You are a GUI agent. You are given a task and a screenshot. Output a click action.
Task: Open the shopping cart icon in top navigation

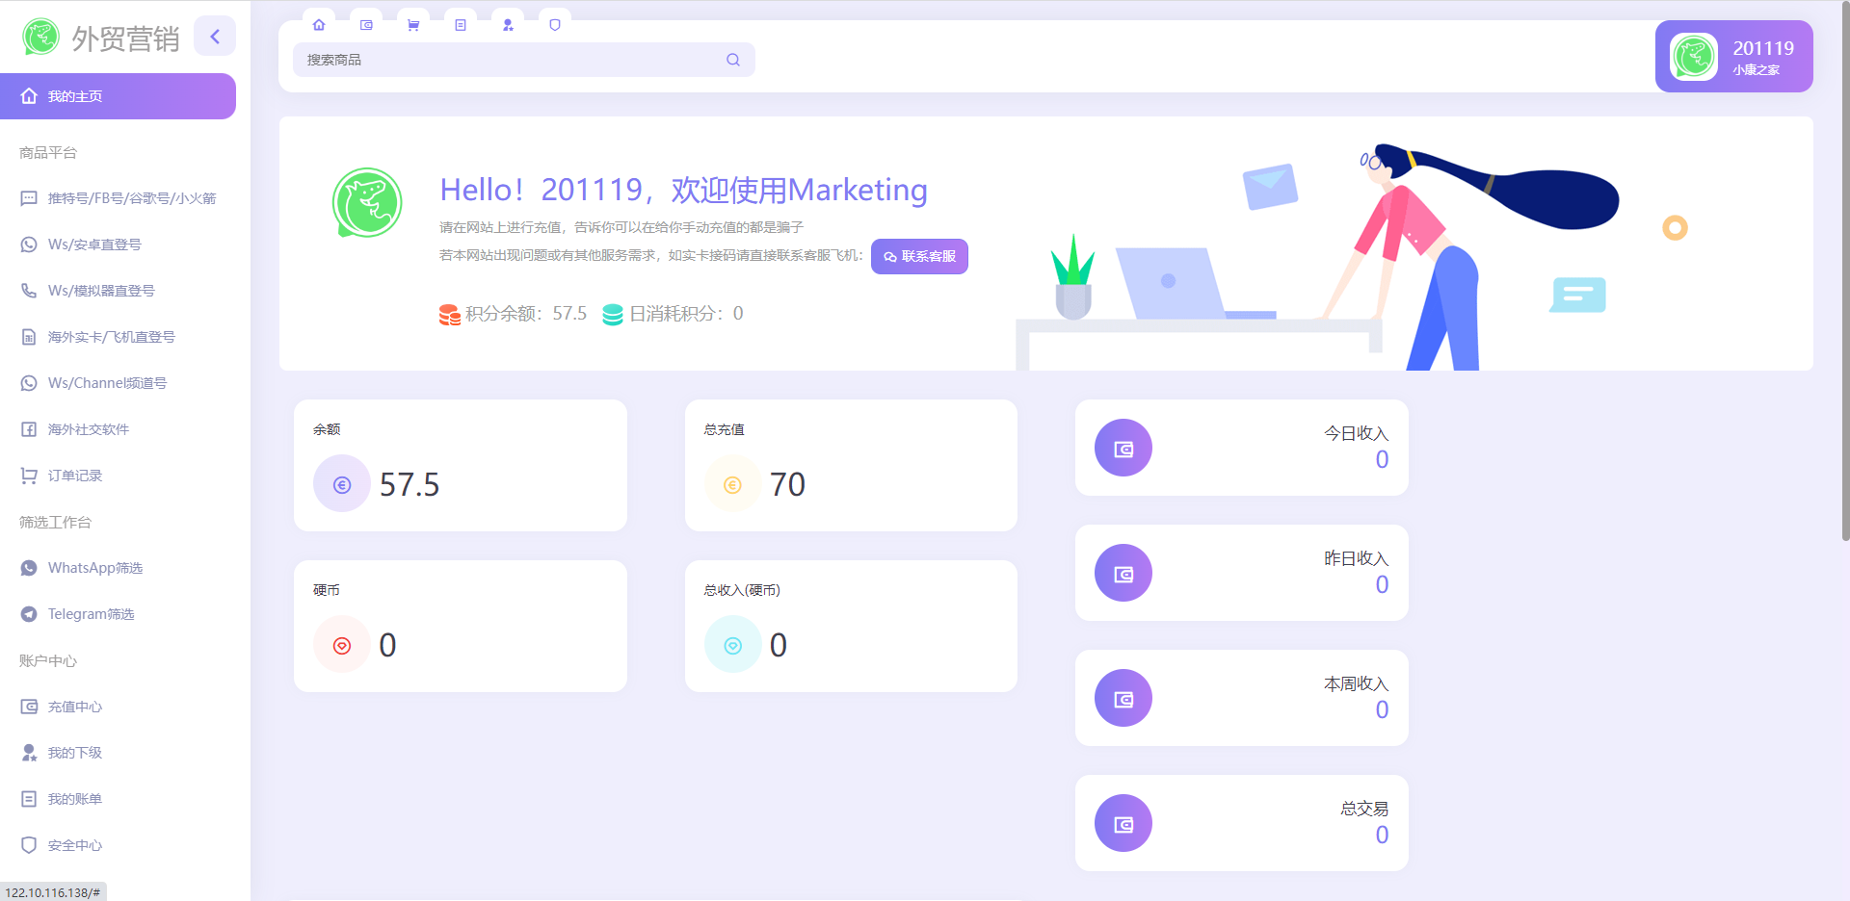413,24
